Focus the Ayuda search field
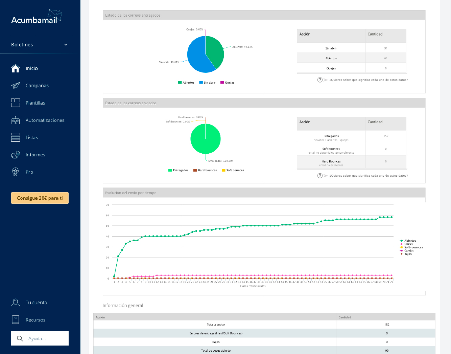Image resolution: width=451 pixels, height=354 pixels. pos(40,338)
